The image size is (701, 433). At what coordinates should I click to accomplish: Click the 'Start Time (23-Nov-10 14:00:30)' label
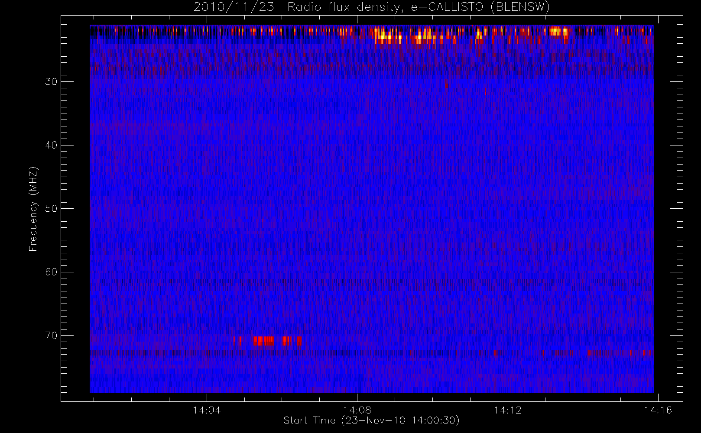coord(371,420)
